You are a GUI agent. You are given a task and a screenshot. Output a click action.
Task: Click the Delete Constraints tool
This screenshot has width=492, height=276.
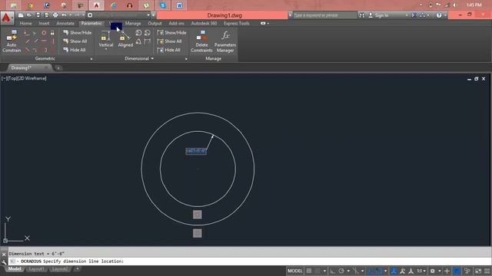(x=201, y=41)
